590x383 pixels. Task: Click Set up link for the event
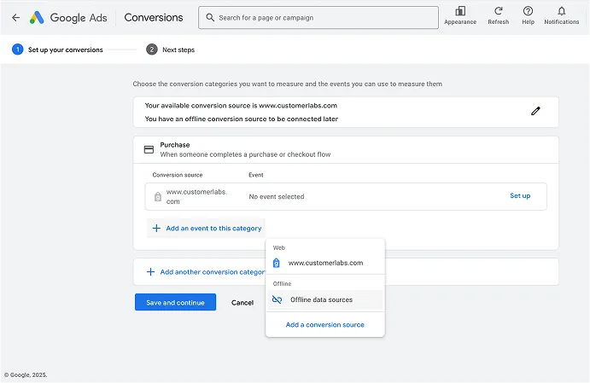[520, 195]
